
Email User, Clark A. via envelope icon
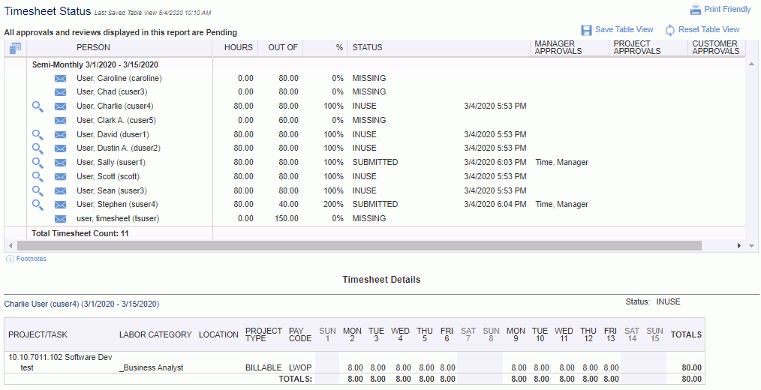(60, 120)
